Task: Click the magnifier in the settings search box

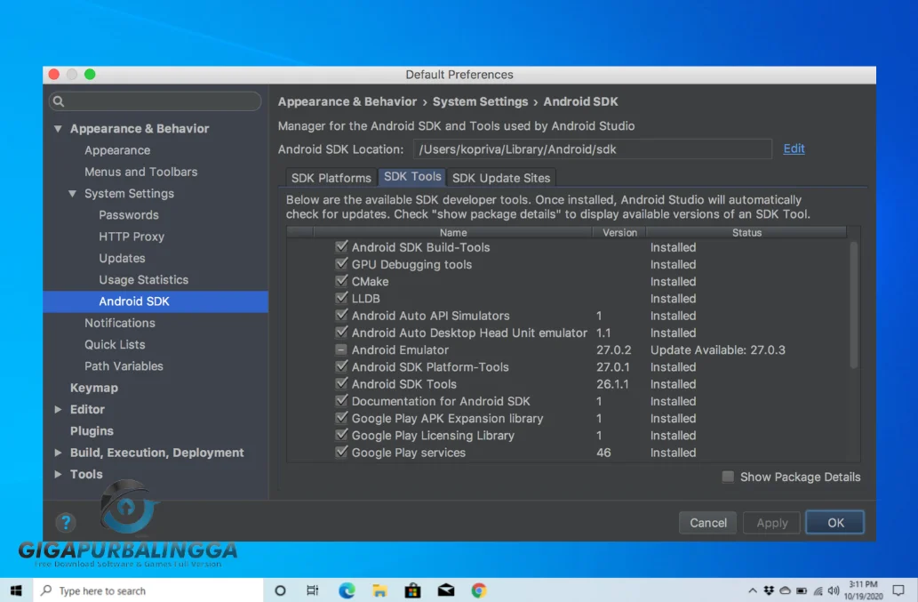Action: point(58,101)
